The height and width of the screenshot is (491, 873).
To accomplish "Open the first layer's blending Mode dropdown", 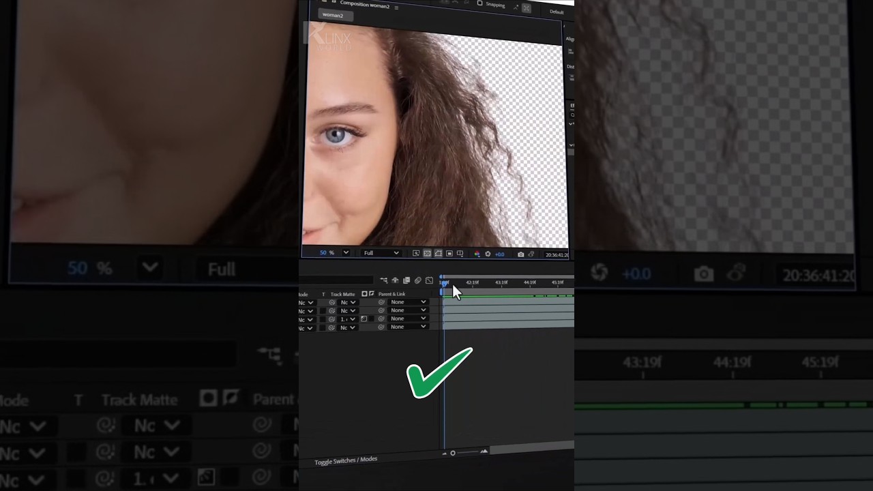I will coord(306,302).
